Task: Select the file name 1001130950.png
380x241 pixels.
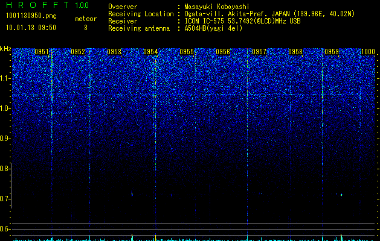Action: (x=31, y=16)
